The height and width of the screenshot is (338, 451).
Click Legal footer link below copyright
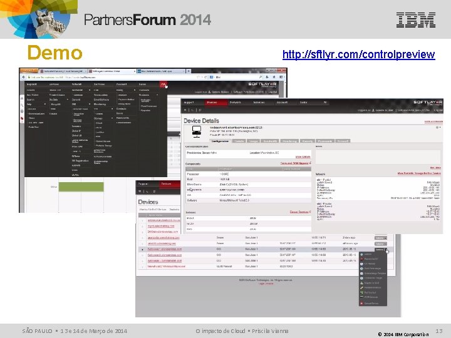click(x=266, y=284)
